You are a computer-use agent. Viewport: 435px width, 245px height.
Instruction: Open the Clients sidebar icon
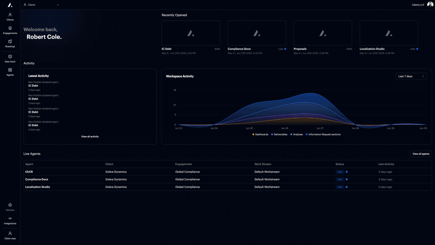(10, 15)
